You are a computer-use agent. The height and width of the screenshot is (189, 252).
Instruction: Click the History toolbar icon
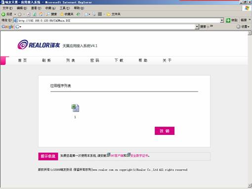pyautogui.click(x=79, y=14)
